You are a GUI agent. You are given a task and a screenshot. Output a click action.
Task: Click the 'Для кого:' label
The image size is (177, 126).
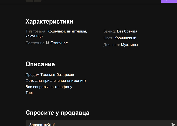tap(112, 45)
